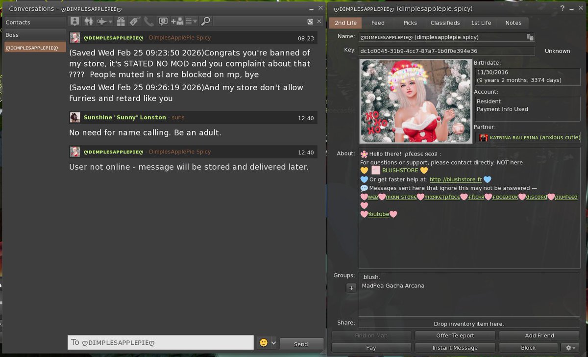The width and height of the screenshot is (588, 357).
Task: Click the plus button beside Groups
Action: (x=351, y=288)
